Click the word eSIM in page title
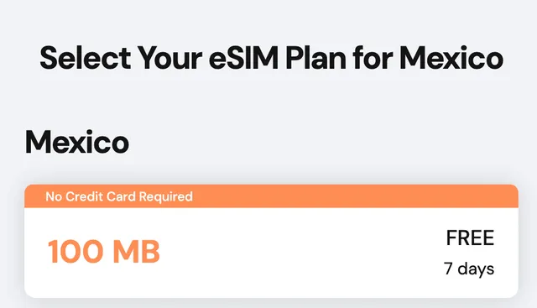 tap(243, 58)
